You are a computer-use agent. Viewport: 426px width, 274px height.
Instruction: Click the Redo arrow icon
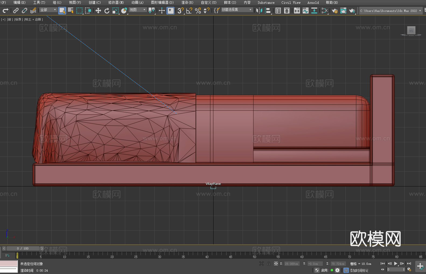tap(5, 11)
